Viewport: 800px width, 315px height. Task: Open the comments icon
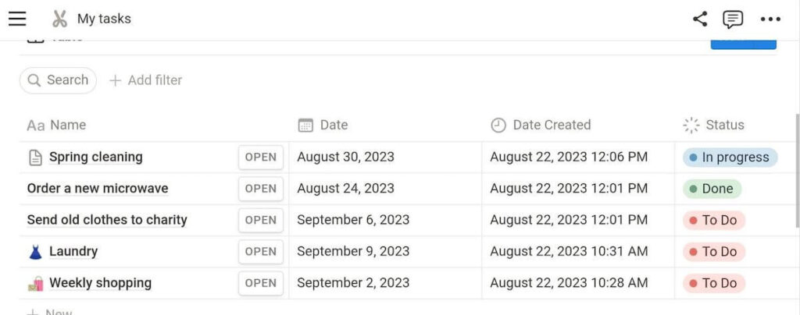point(733,19)
